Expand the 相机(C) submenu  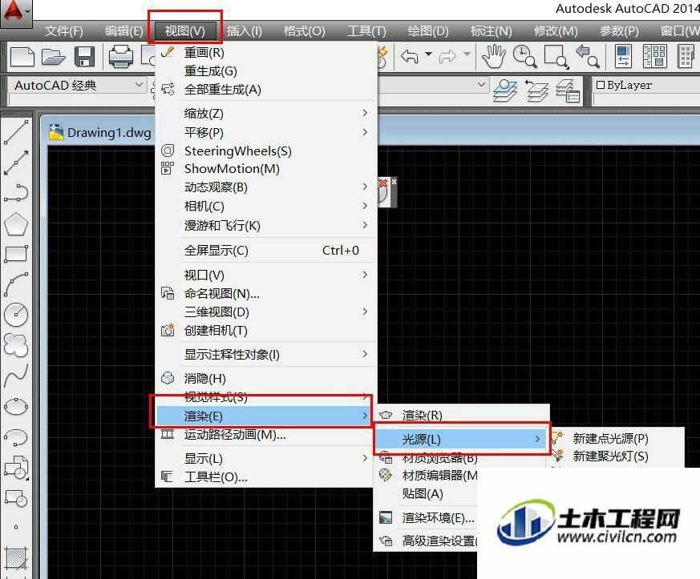click(x=266, y=207)
